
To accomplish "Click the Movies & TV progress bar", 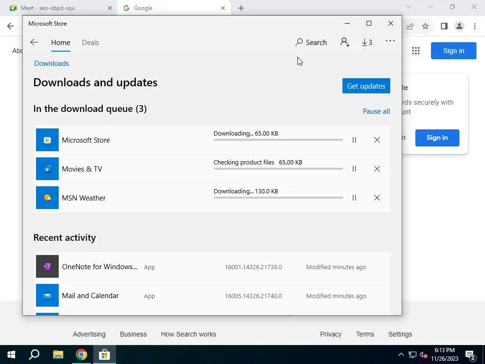I will pyautogui.click(x=278, y=169).
